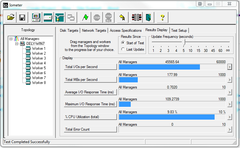
Task: Select Worker 4 in topology
Action: click(39, 63)
